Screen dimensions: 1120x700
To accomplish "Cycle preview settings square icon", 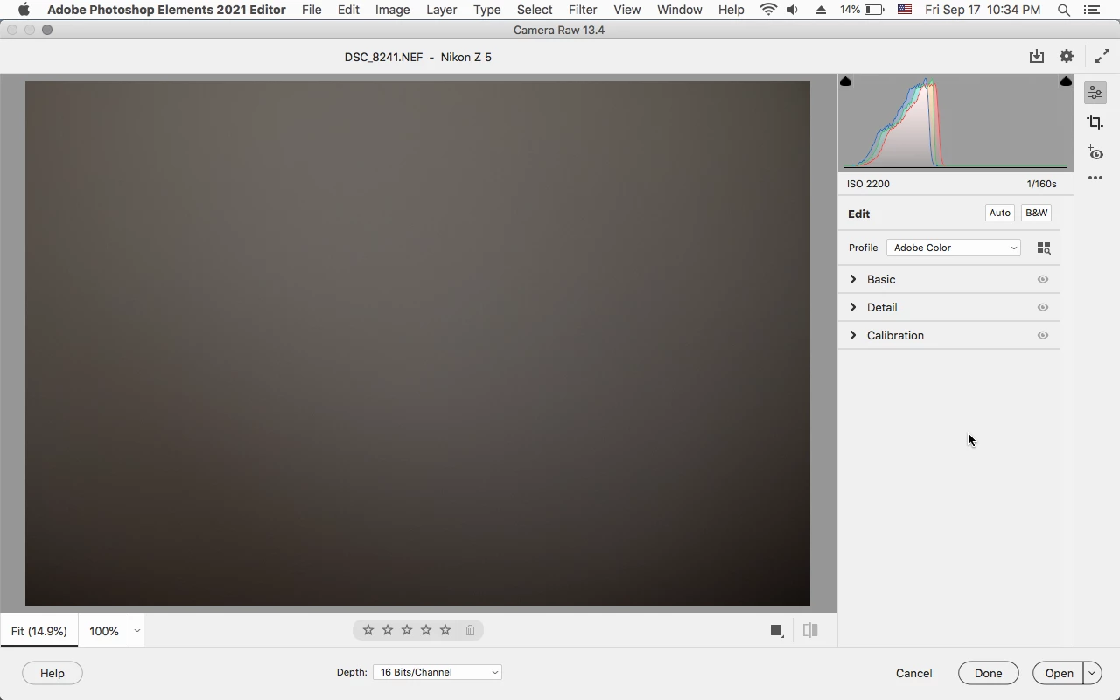I will point(776,630).
